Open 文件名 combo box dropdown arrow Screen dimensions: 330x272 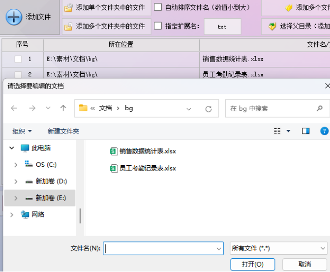pos(219,249)
